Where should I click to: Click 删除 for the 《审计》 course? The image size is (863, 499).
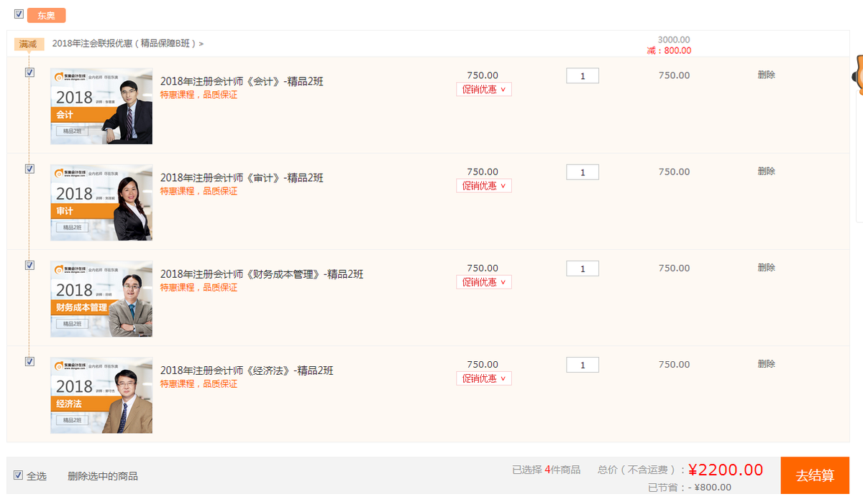(x=766, y=171)
